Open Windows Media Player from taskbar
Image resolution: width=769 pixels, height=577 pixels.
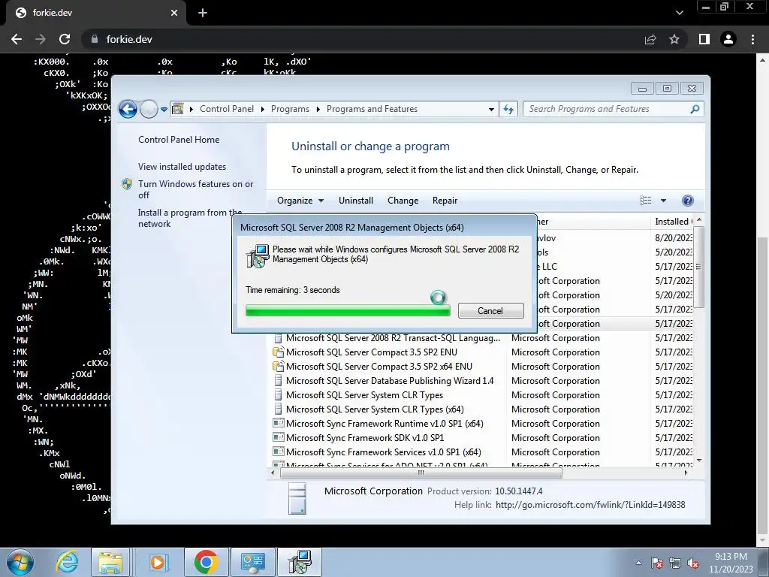coord(158,562)
